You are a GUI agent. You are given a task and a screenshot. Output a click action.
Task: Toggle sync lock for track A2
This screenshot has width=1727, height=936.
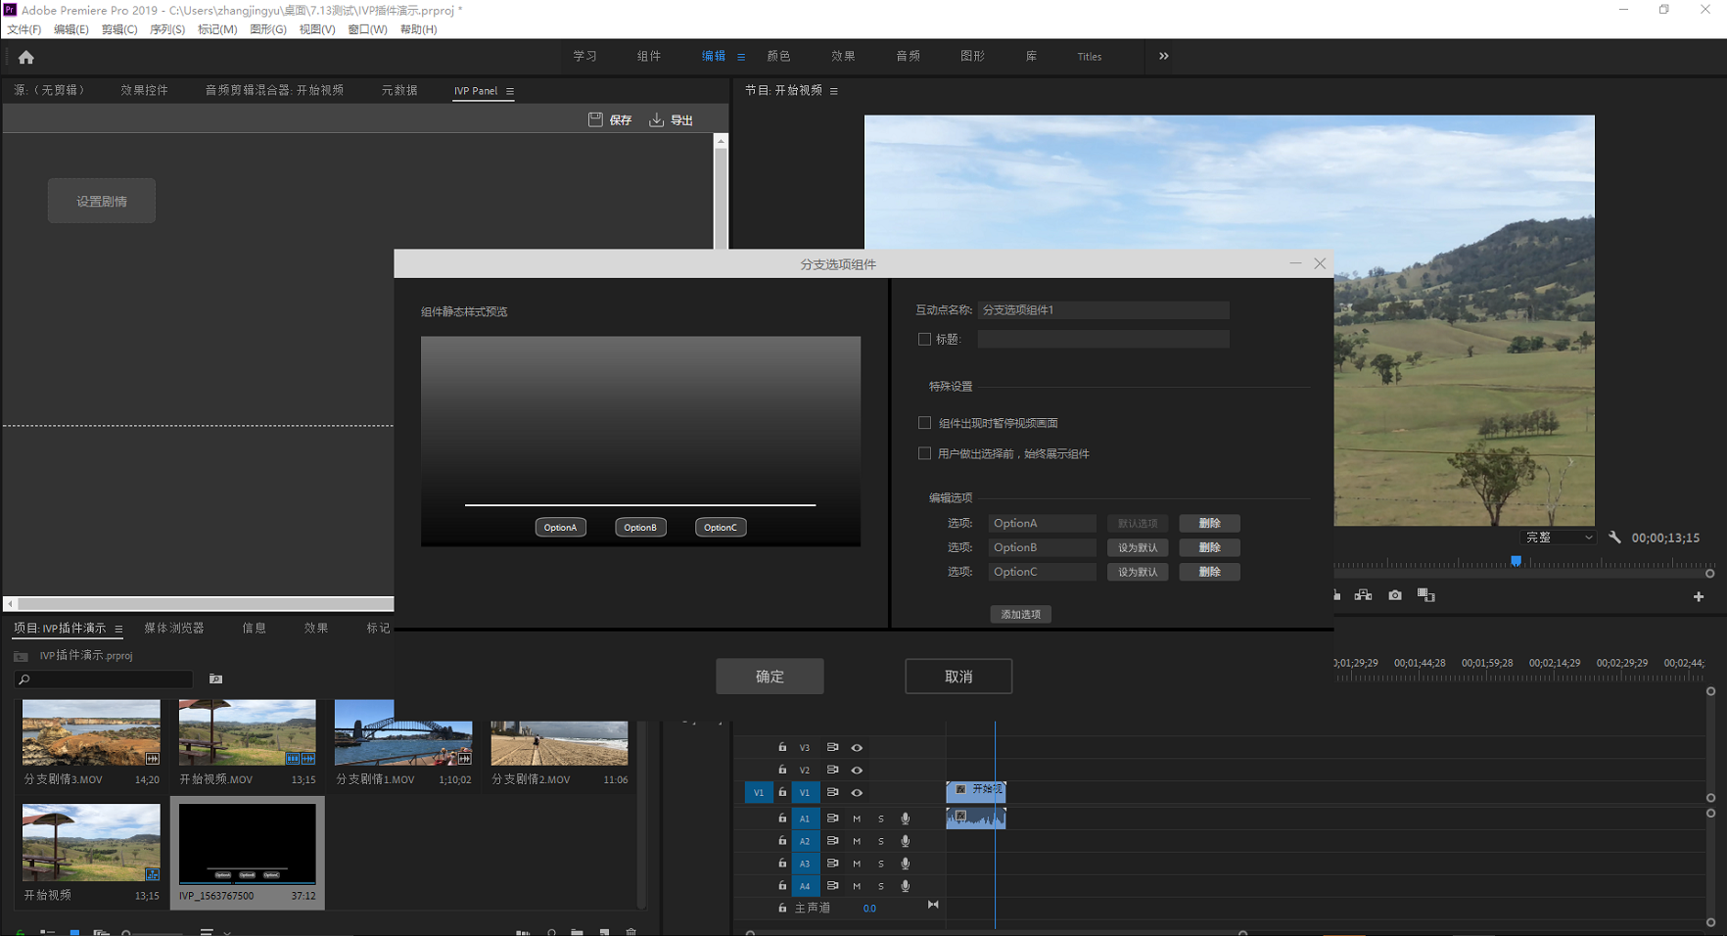click(x=832, y=840)
